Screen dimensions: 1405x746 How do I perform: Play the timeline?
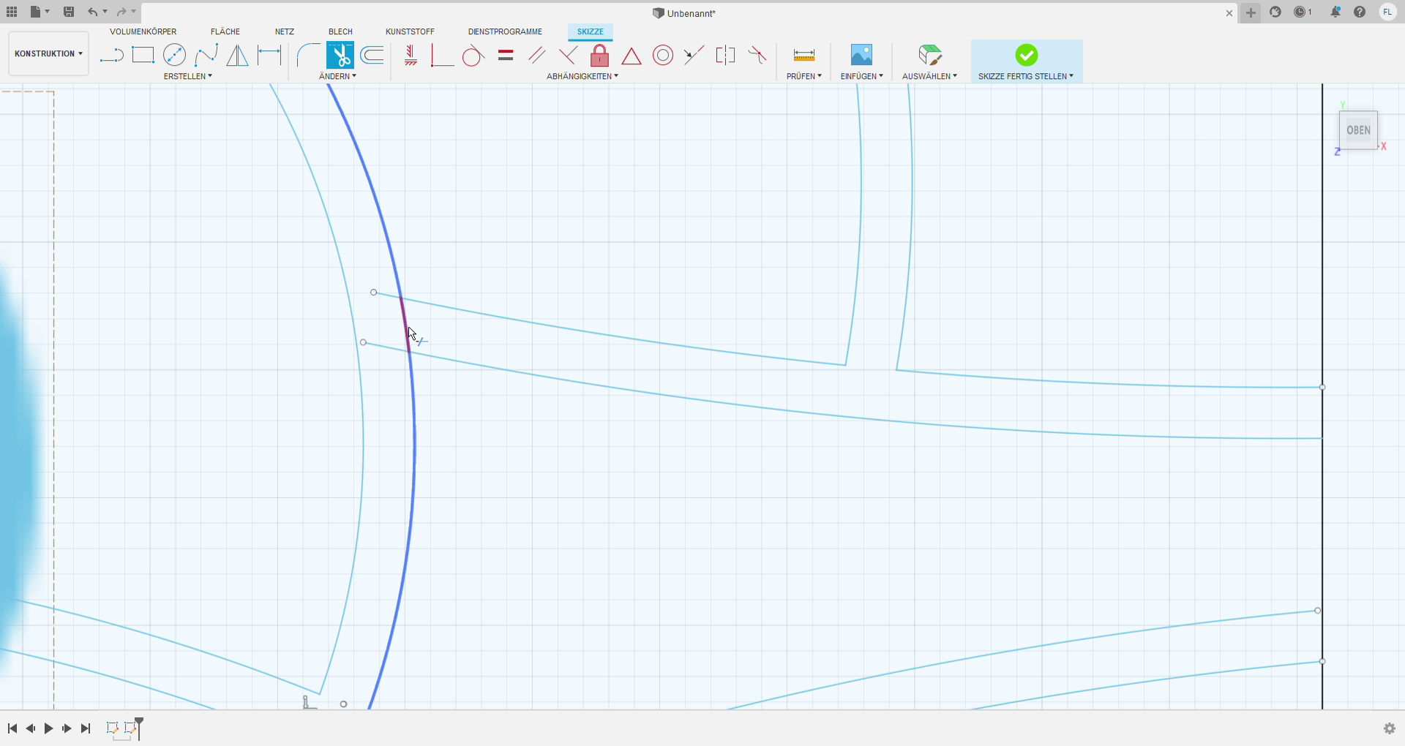tap(48, 728)
